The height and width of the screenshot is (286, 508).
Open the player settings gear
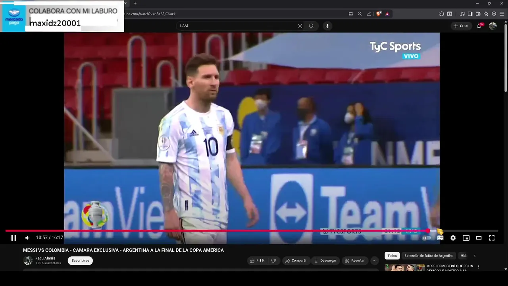(453, 238)
